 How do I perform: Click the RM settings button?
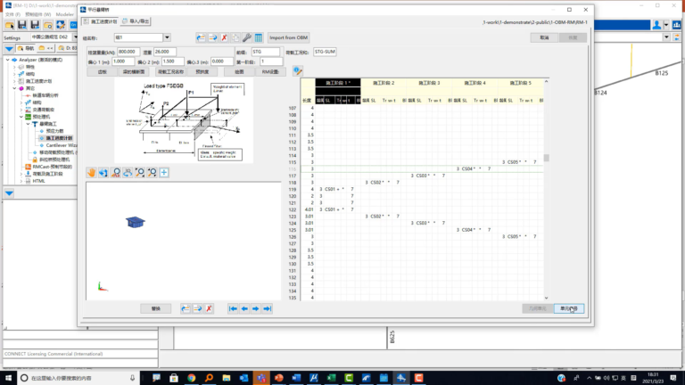pos(270,71)
